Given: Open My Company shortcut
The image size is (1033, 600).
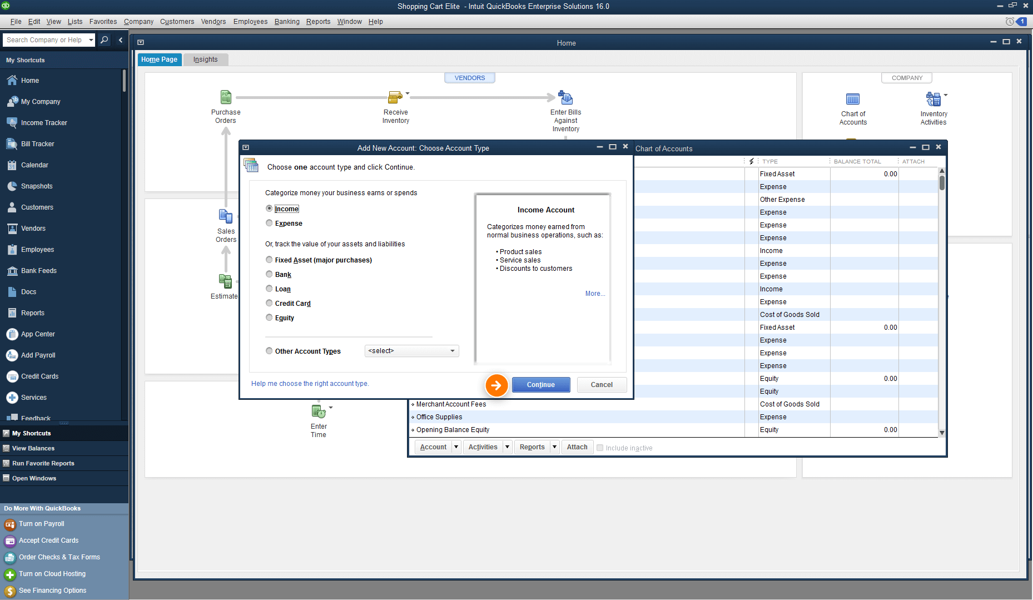Looking at the screenshot, I should click(41, 102).
